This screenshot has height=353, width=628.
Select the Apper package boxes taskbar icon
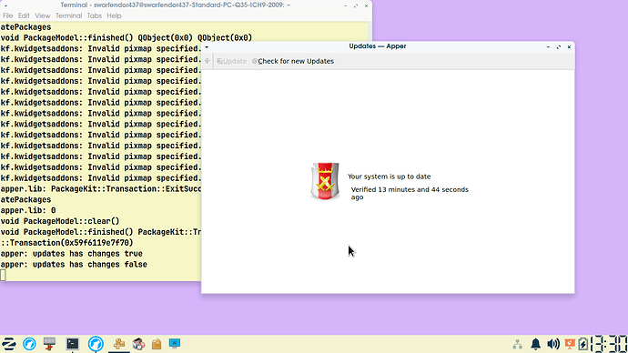click(119, 344)
